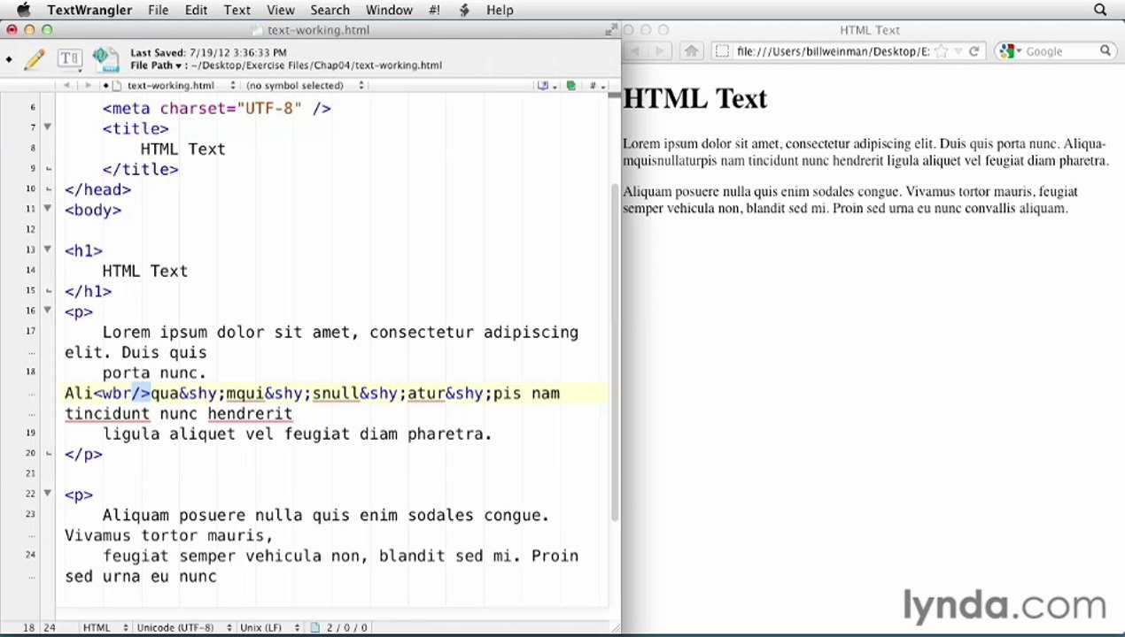Click the search magnifier in Google box

tap(1106, 51)
